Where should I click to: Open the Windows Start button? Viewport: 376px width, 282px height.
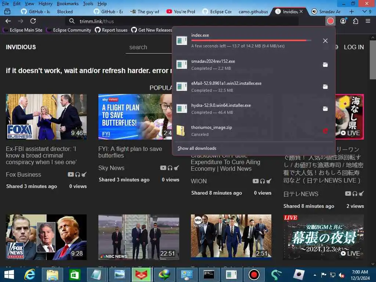point(9,275)
